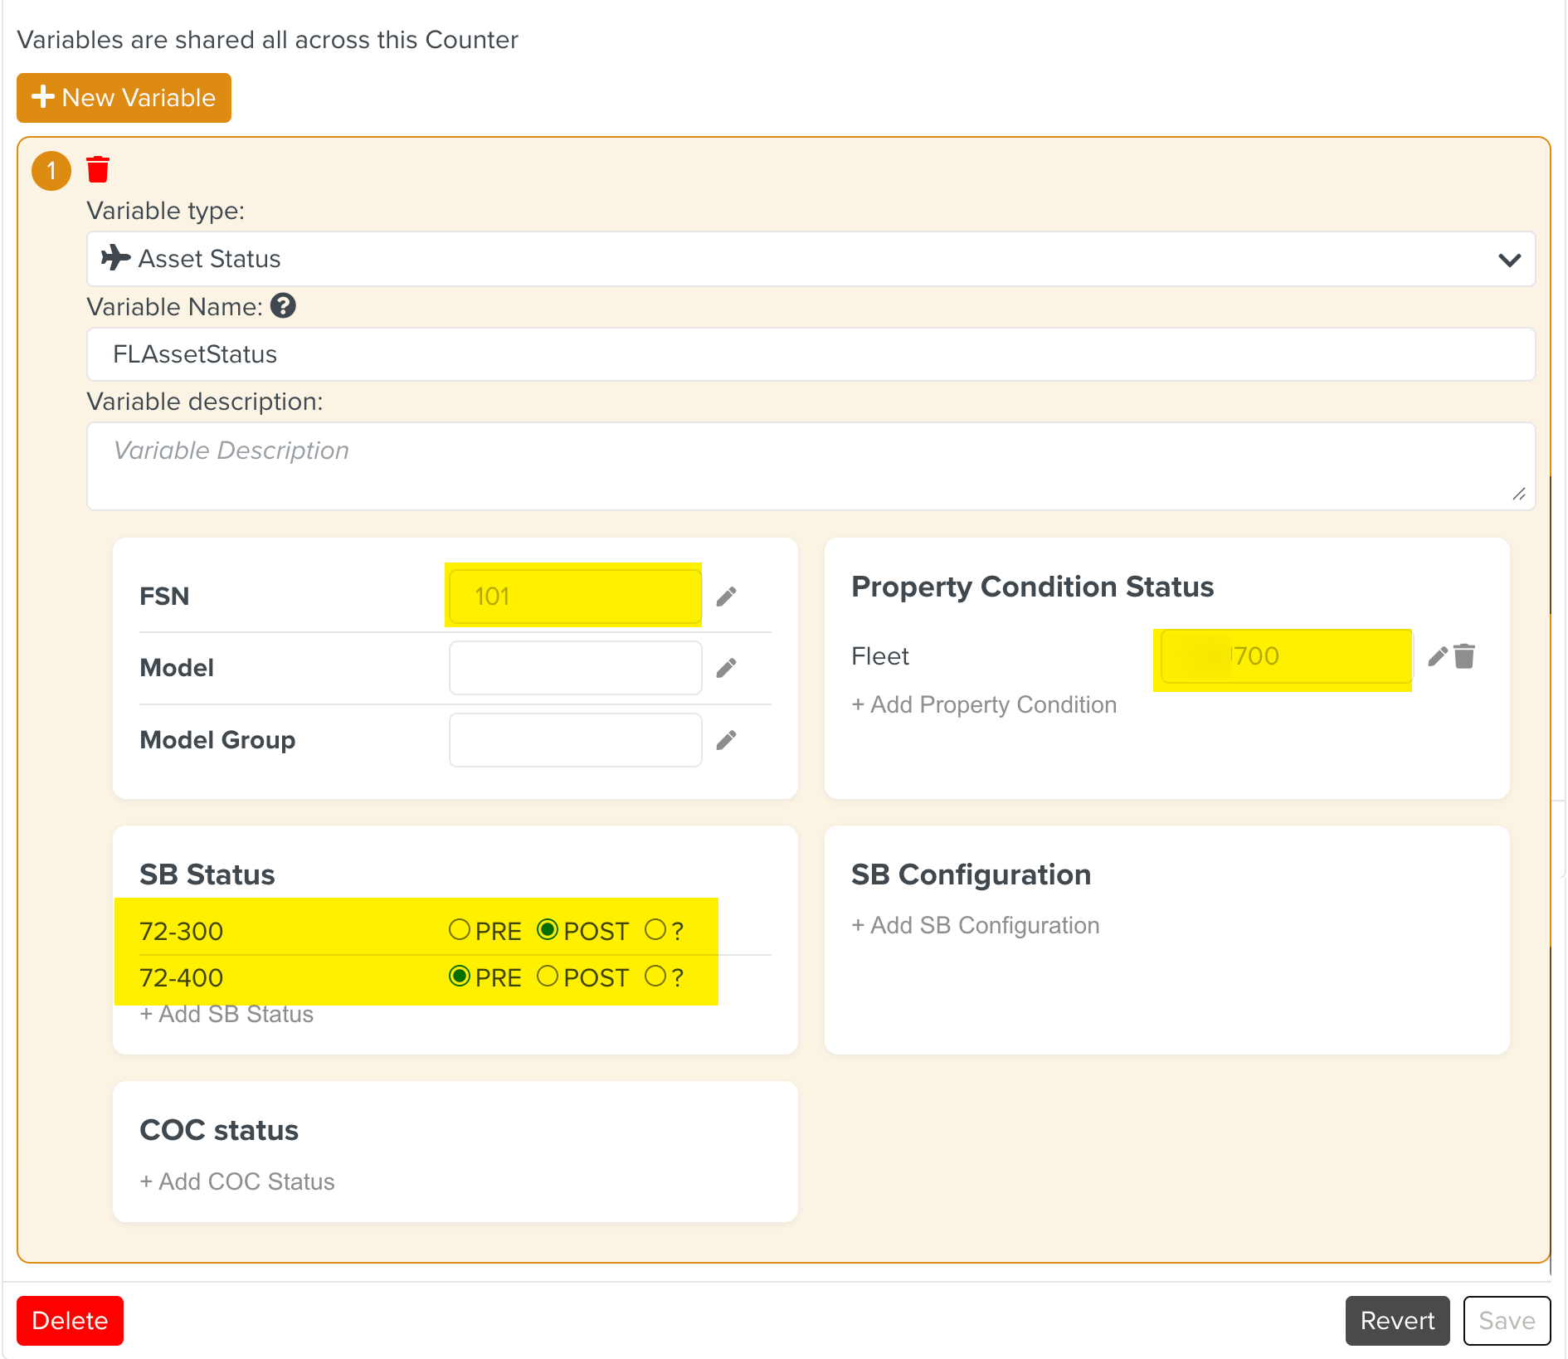This screenshot has height=1359, width=1568.
Task: Click the SB Status heading
Action: coord(207,874)
